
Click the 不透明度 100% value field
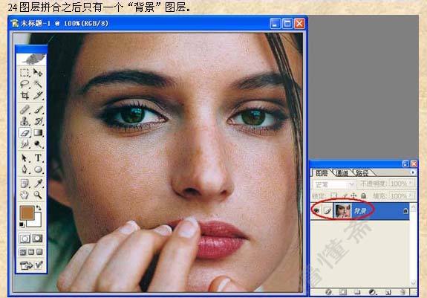pos(400,184)
